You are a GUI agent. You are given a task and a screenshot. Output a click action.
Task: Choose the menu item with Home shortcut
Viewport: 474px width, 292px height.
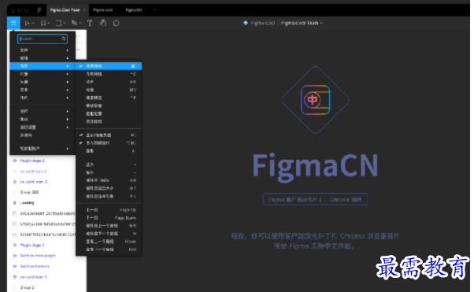(109, 242)
